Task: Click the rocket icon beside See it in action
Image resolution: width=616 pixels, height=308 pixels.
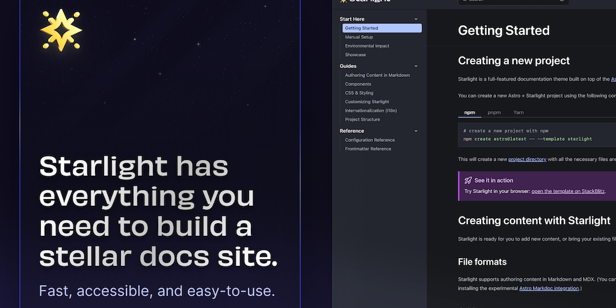Action: (468, 180)
